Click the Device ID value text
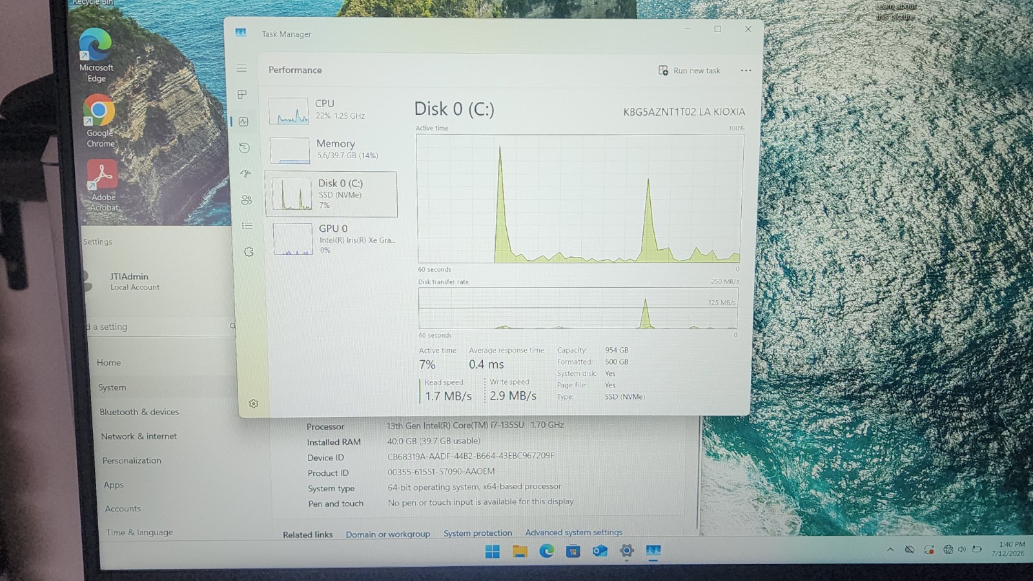This screenshot has height=581, width=1033. pyautogui.click(x=471, y=456)
